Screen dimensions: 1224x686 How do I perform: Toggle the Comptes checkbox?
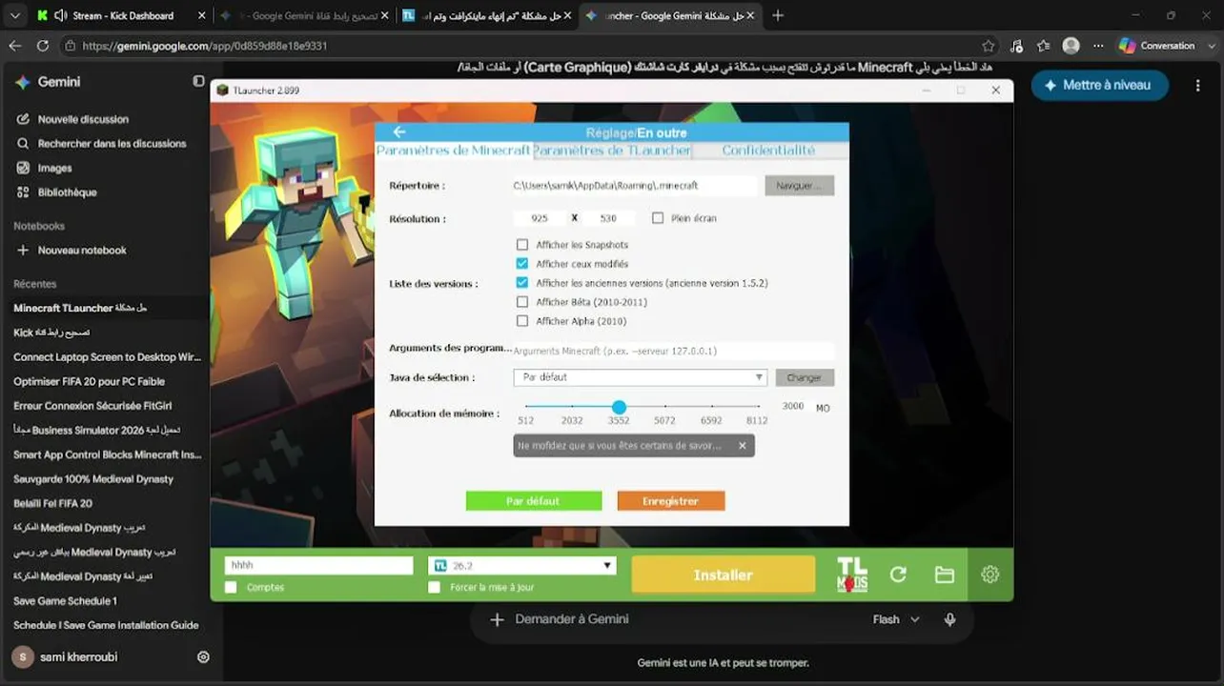(231, 587)
